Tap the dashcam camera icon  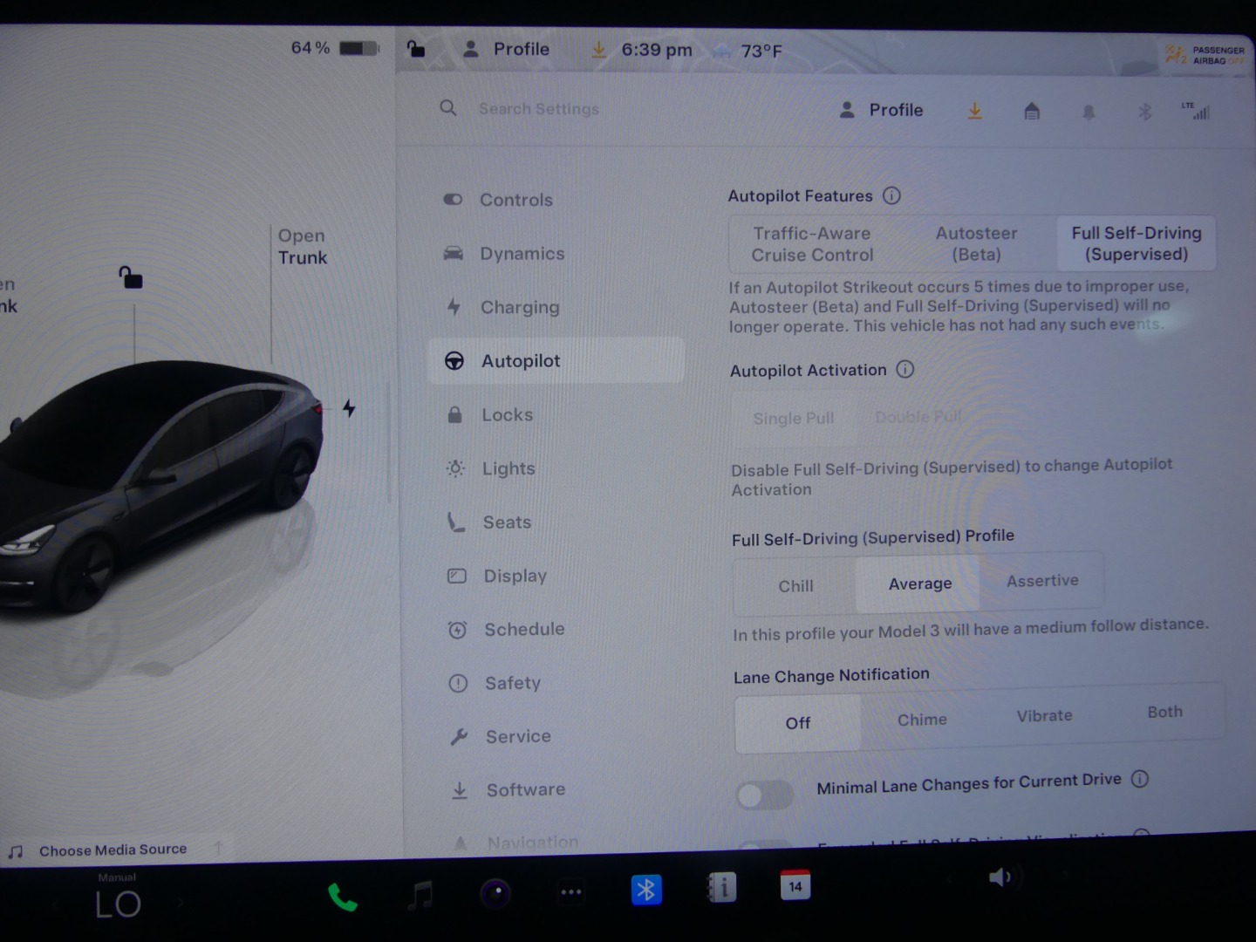coord(495,892)
